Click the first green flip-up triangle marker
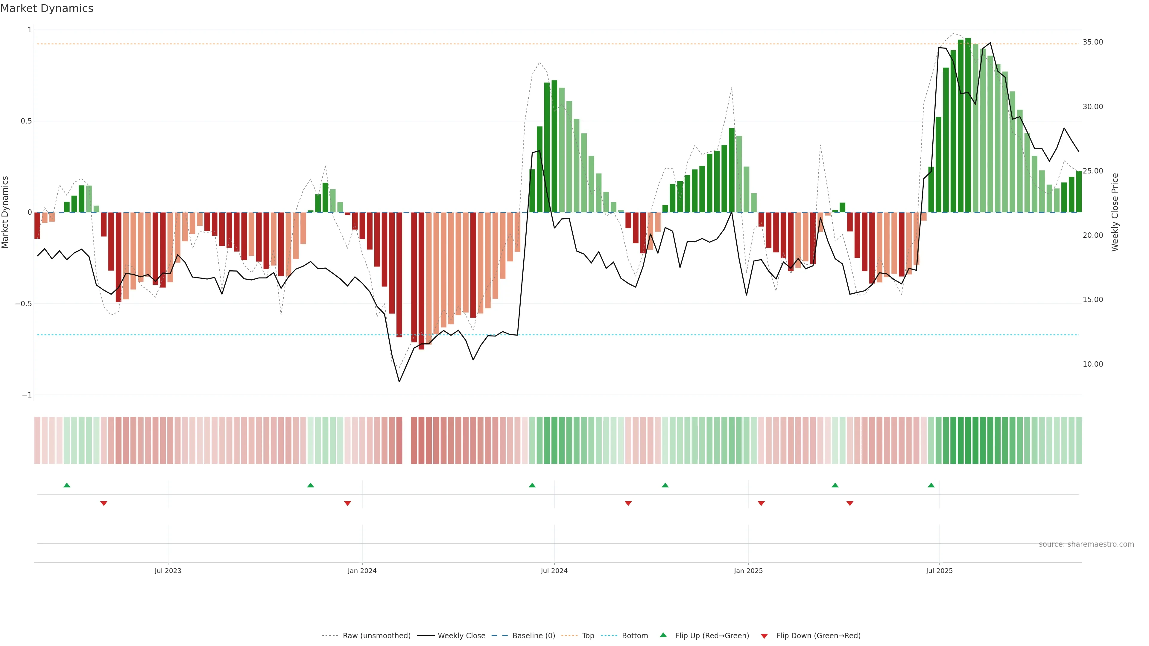The height and width of the screenshot is (646, 1149). 67,485
